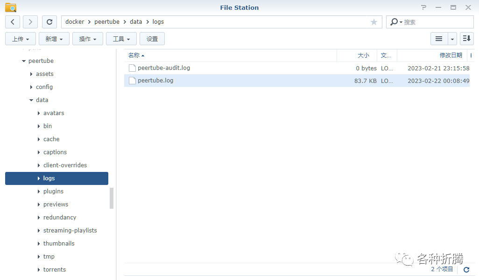Select the peertube.log file name
The image size is (479, 280).
tap(155, 80)
